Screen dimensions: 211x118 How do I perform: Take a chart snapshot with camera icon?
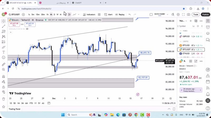click(188, 14)
